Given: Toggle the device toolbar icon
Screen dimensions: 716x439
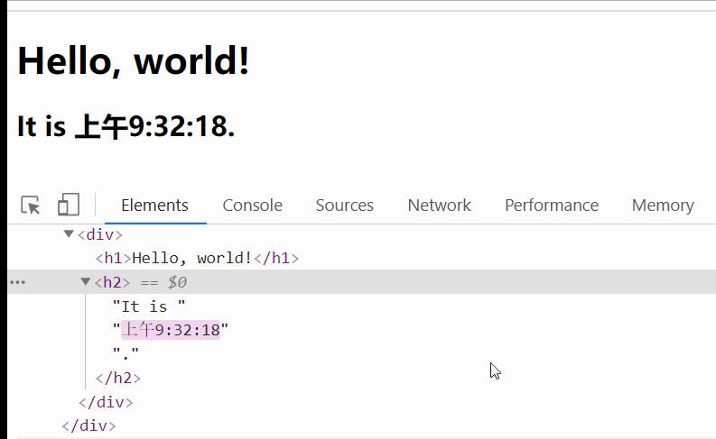Looking at the screenshot, I should point(69,206).
